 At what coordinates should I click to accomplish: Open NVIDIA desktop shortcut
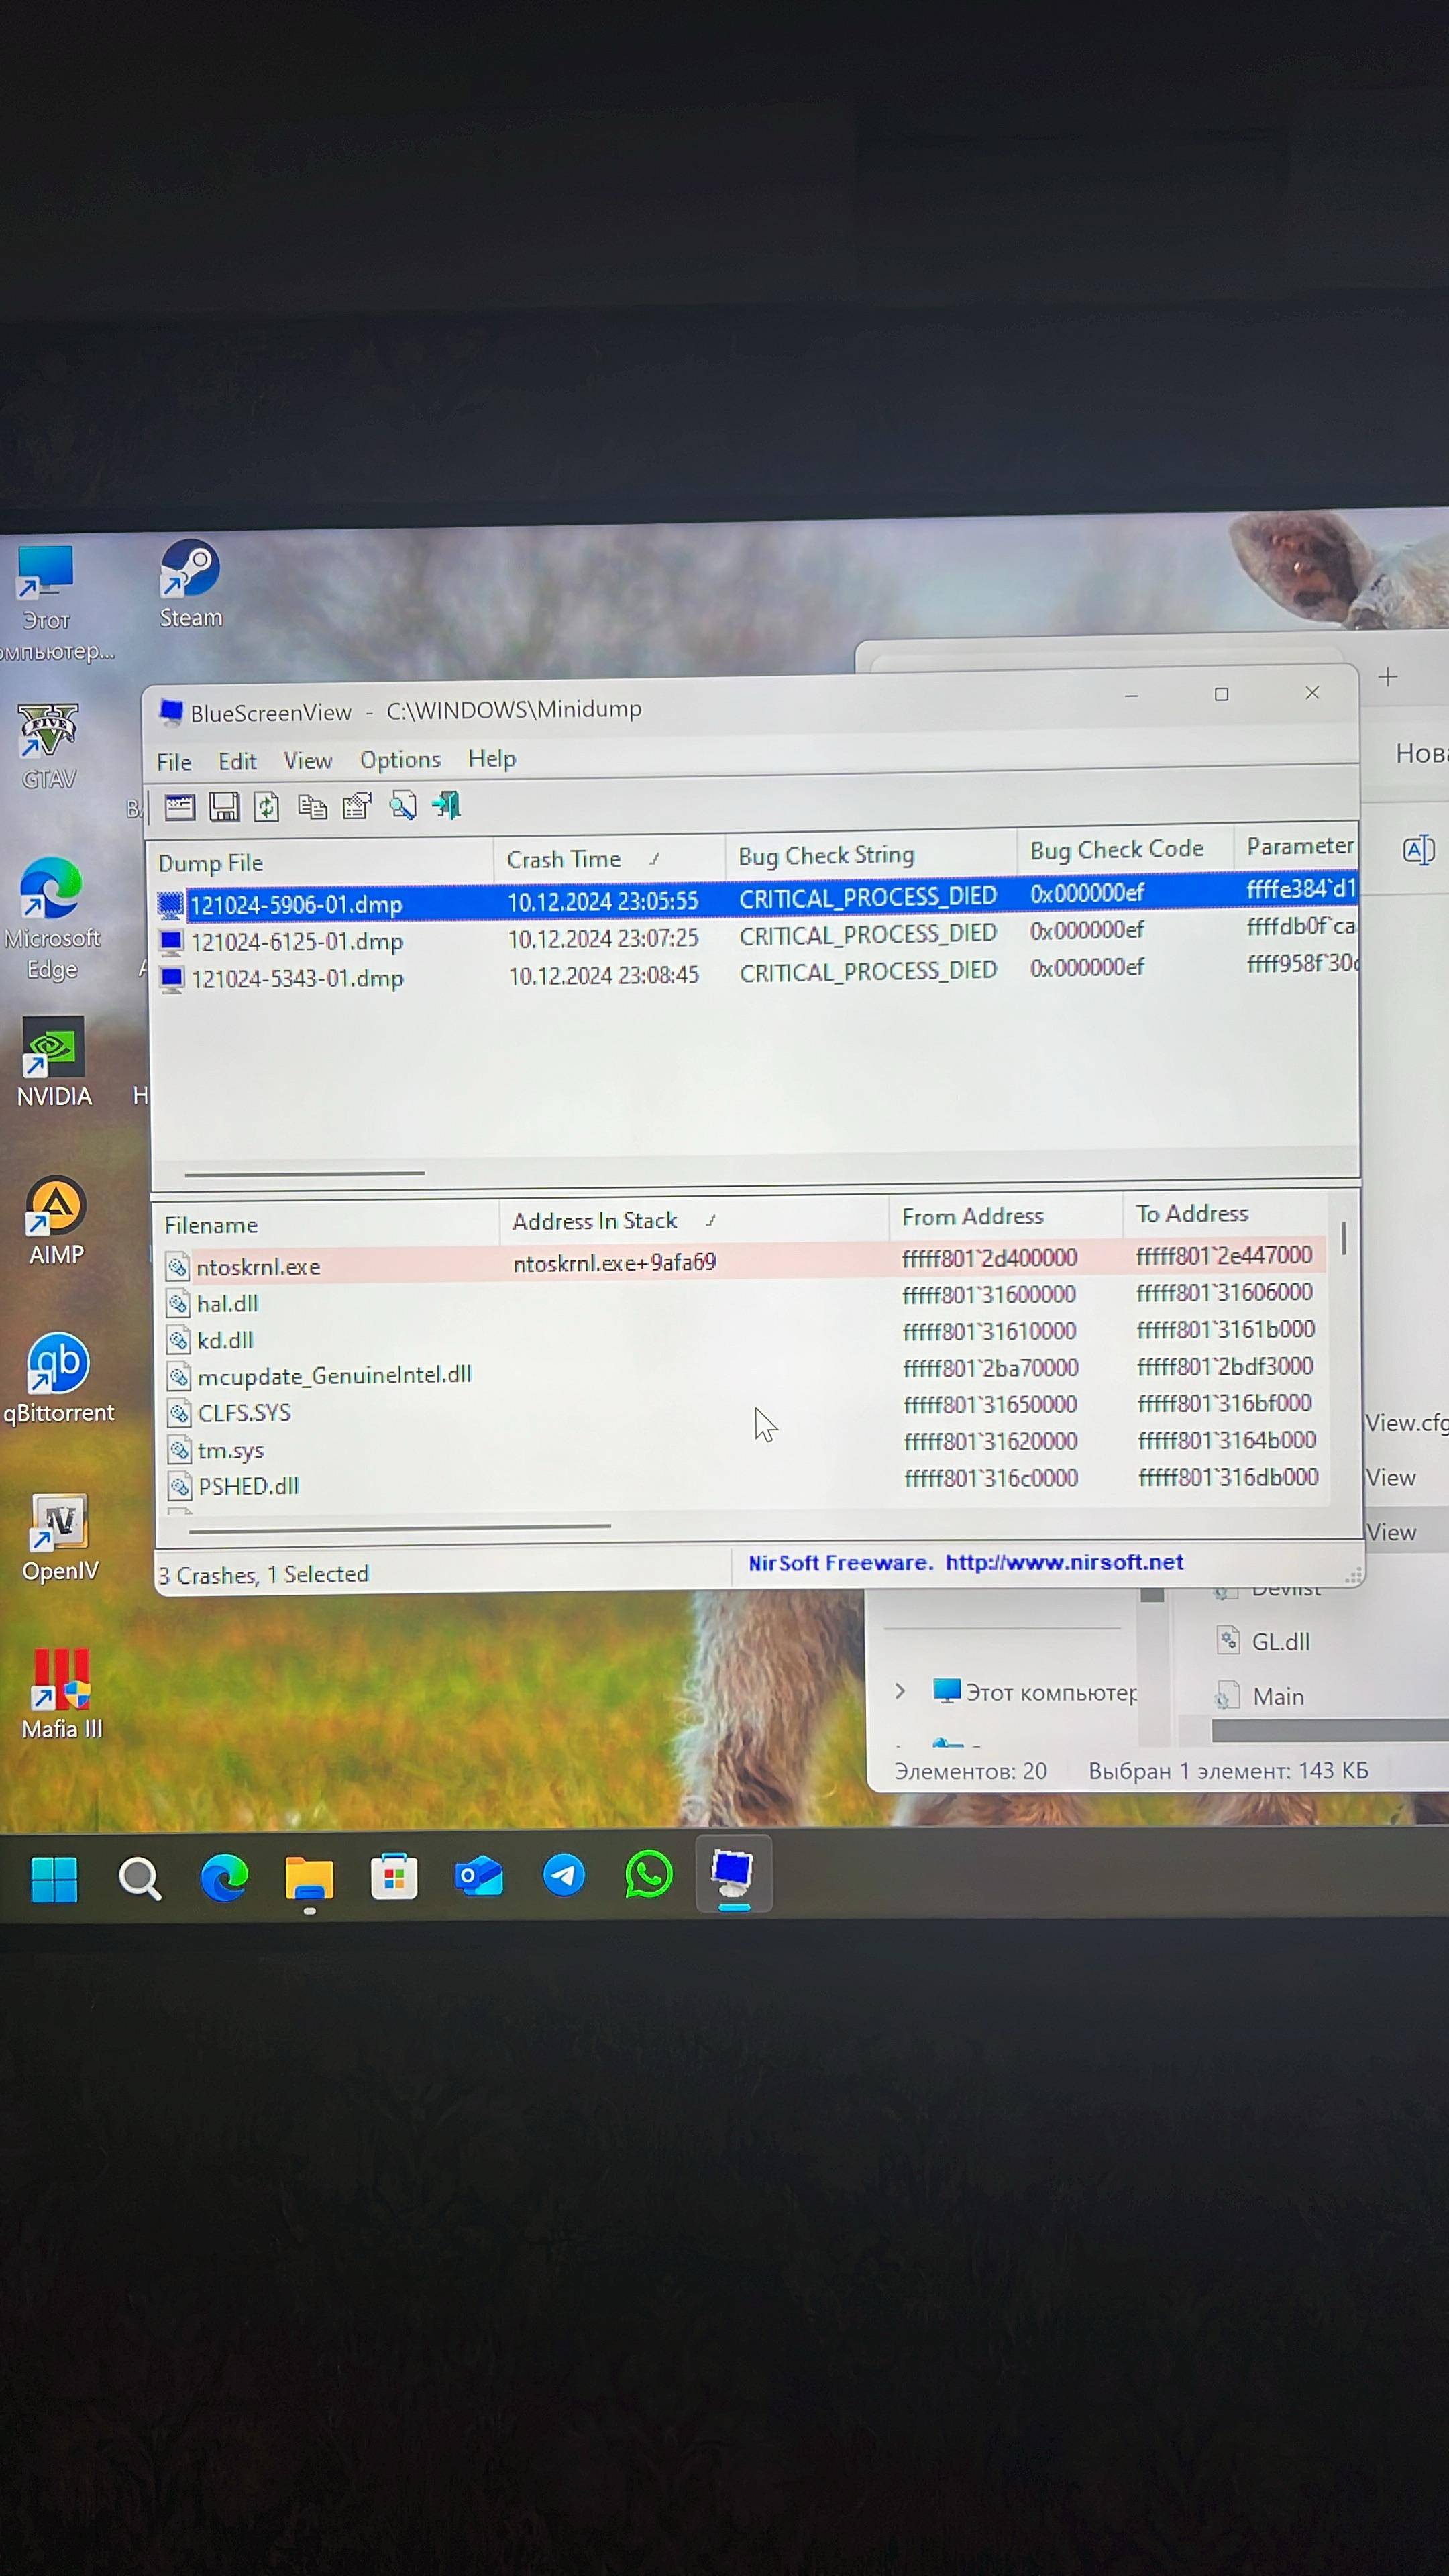[54, 1062]
